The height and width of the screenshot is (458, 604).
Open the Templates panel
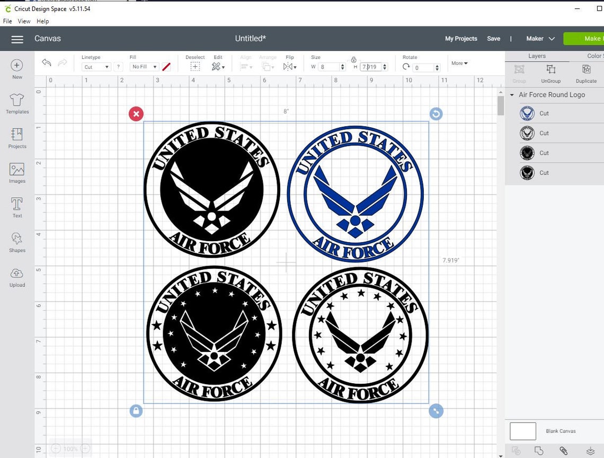16,104
